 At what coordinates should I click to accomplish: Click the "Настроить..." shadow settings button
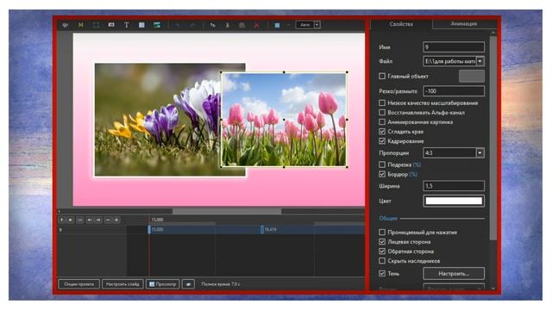pos(454,274)
